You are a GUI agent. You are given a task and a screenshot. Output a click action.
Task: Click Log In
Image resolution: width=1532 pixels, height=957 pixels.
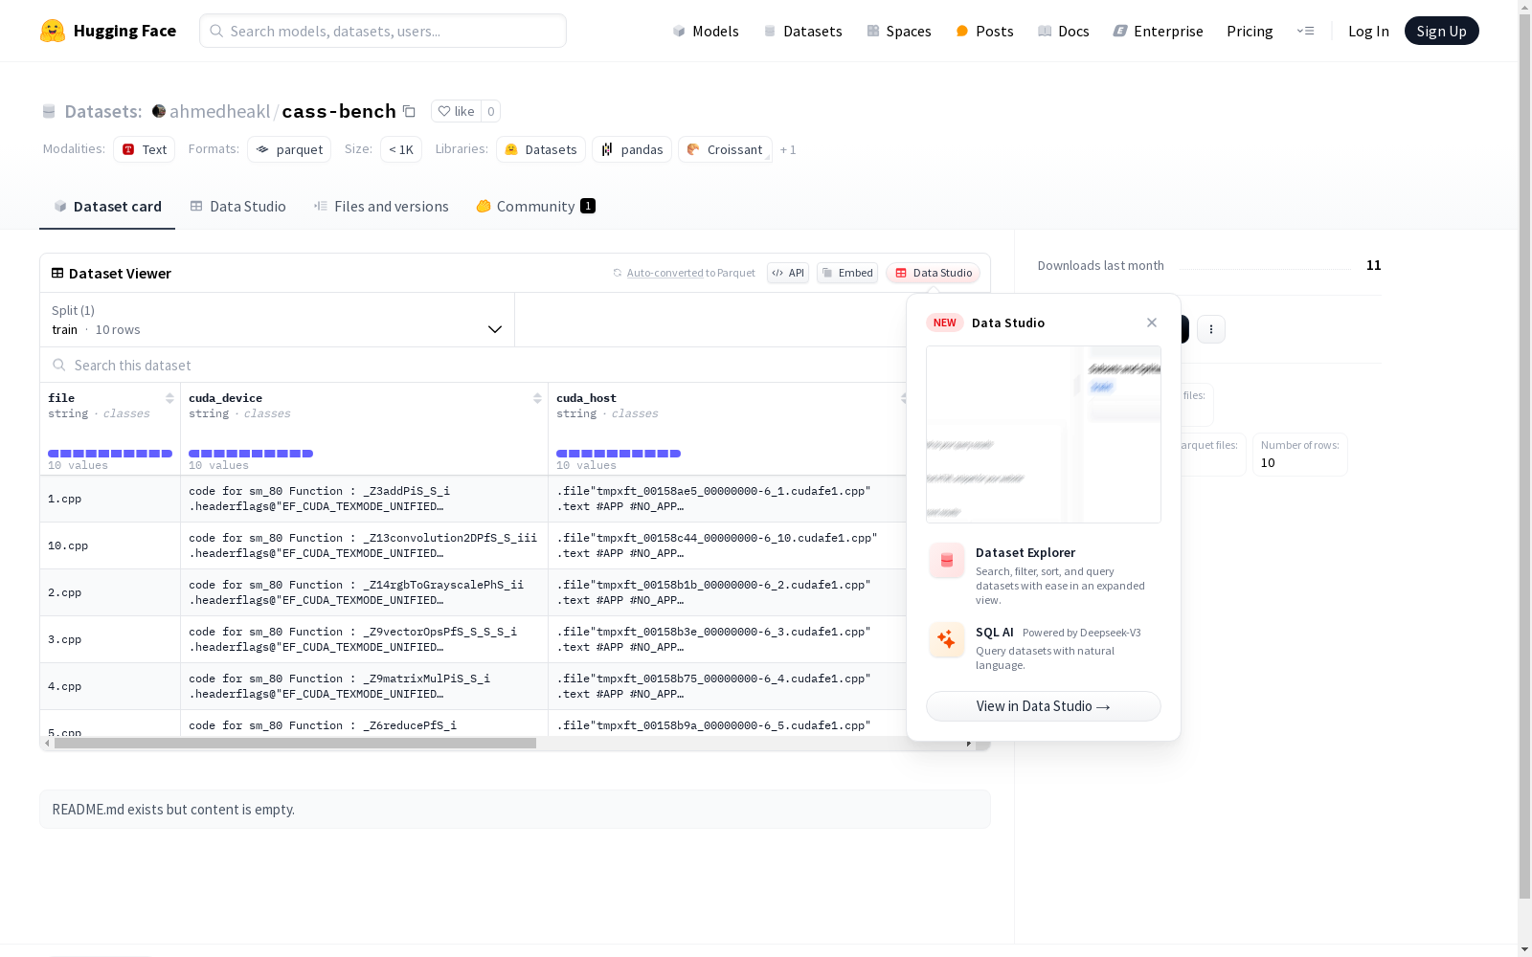1368,31
